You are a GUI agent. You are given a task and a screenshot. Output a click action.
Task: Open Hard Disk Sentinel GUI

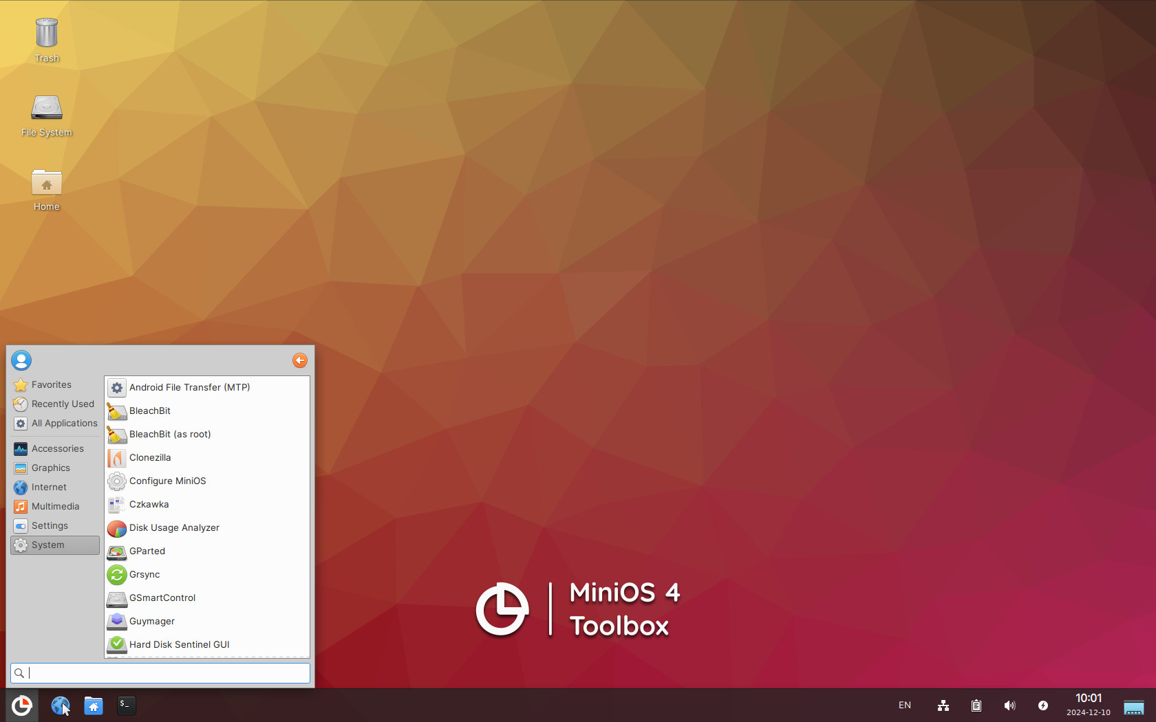[x=207, y=644]
